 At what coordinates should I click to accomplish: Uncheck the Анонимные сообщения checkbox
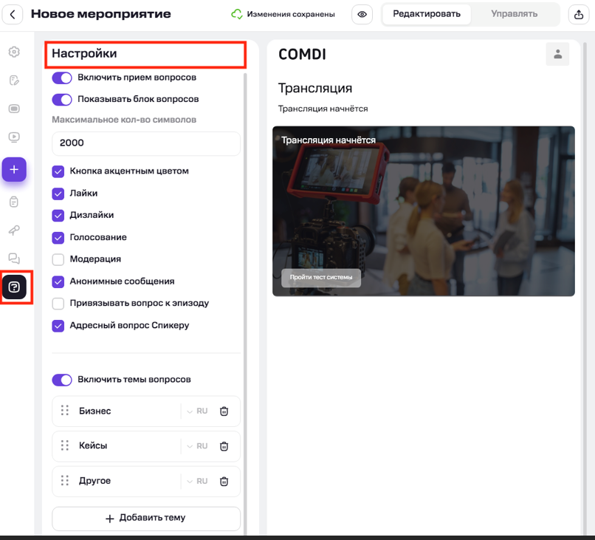pyautogui.click(x=58, y=281)
